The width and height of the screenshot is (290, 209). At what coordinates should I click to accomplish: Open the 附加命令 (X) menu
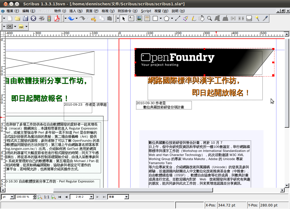[x=128, y=11]
